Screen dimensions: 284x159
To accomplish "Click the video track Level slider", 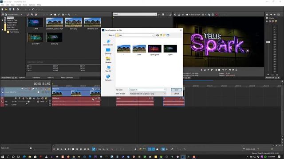I will tap(38, 92).
